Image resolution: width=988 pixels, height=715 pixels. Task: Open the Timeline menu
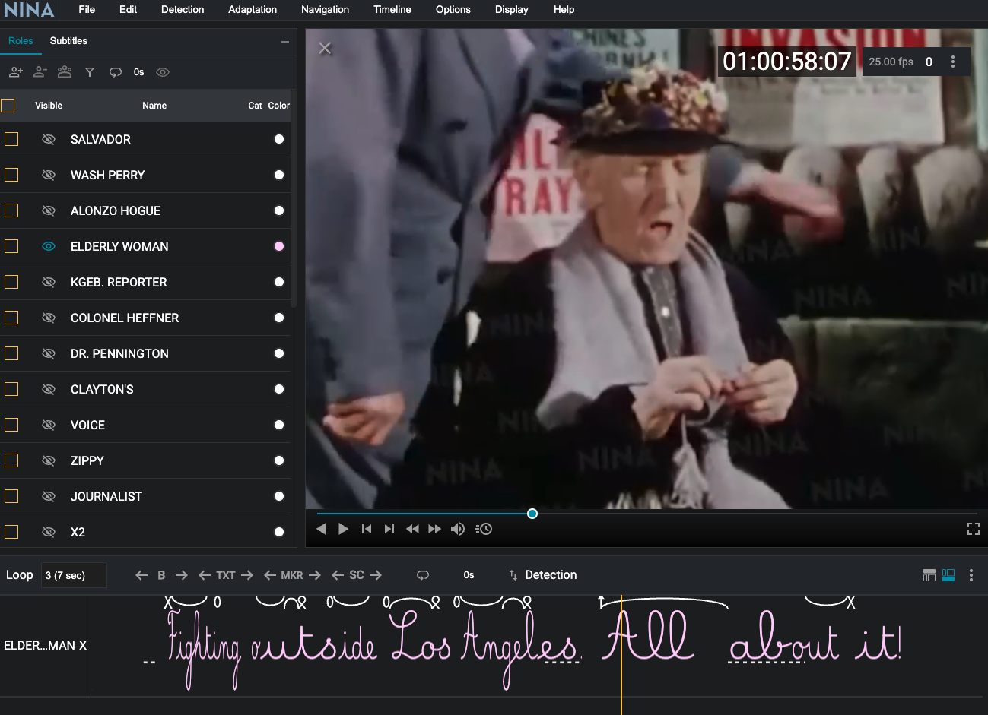(392, 10)
